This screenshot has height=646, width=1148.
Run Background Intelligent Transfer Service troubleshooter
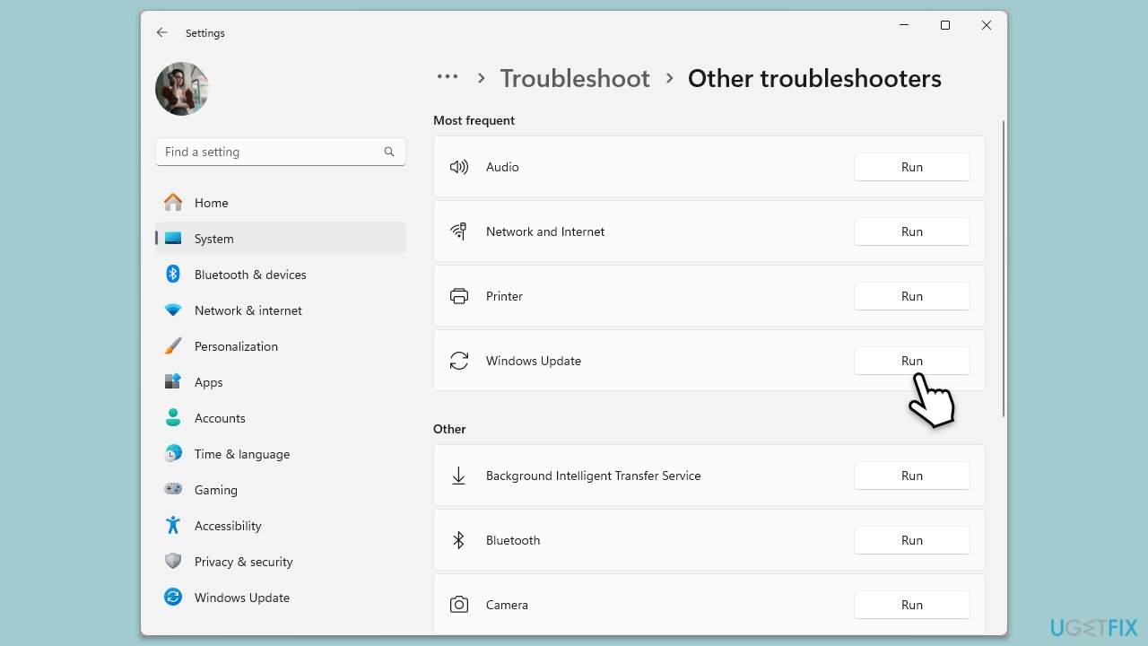[x=912, y=476]
